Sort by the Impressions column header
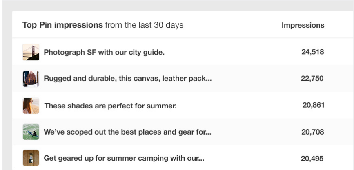Screen dimensions: 354x170 pos(303,25)
